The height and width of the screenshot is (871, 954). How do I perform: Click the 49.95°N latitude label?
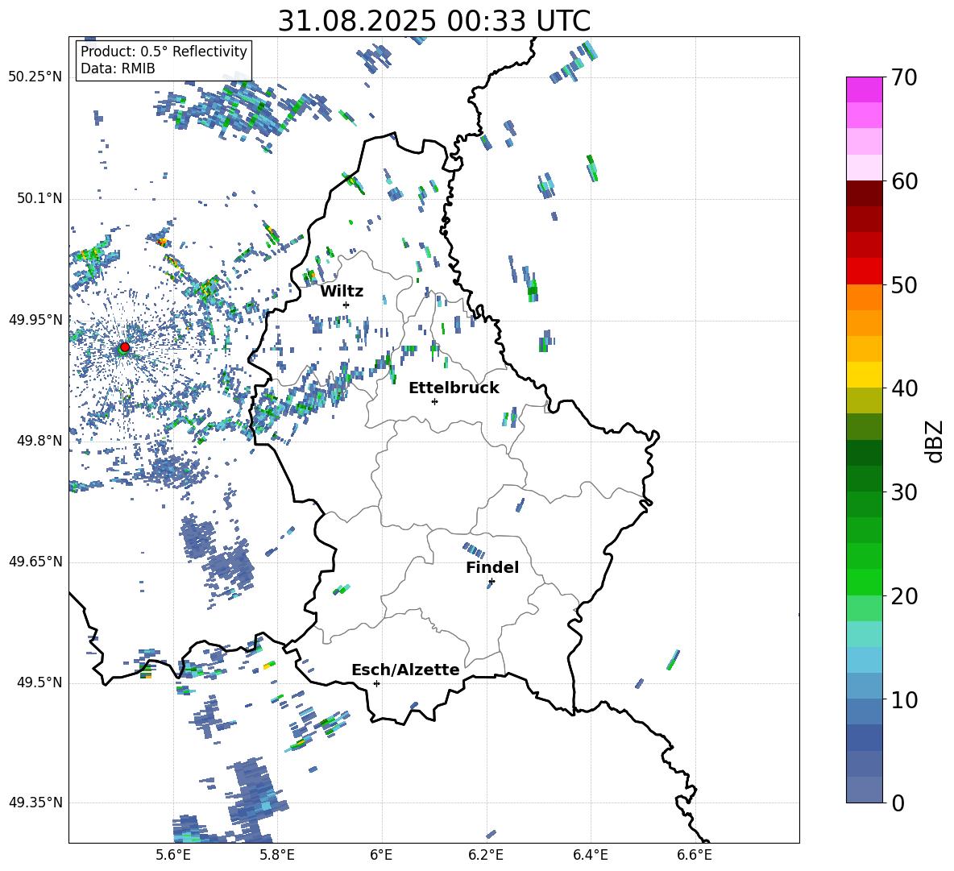tap(35, 320)
